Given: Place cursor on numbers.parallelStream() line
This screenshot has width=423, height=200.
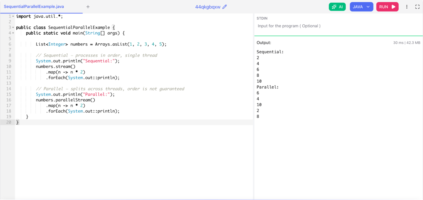Looking at the screenshot, I should 65,100.
